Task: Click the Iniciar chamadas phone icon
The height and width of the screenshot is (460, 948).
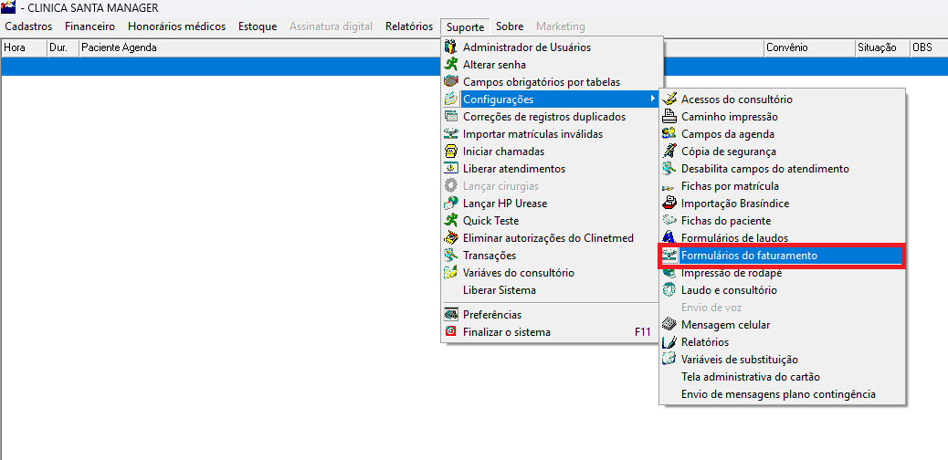Action: 450,152
